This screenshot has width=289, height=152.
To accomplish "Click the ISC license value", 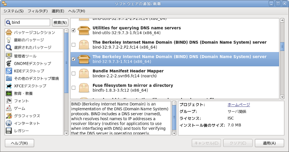I will (x=231, y=118).
